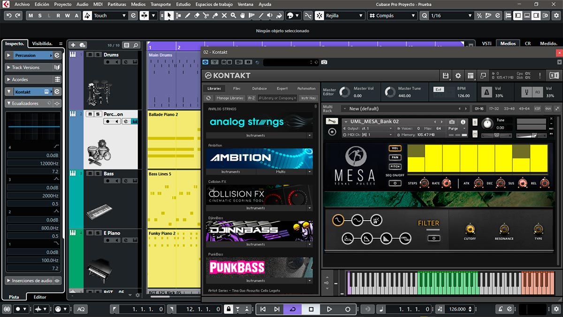Click the Undo arrow in toolbar
The height and width of the screenshot is (317, 563).
point(9,15)
